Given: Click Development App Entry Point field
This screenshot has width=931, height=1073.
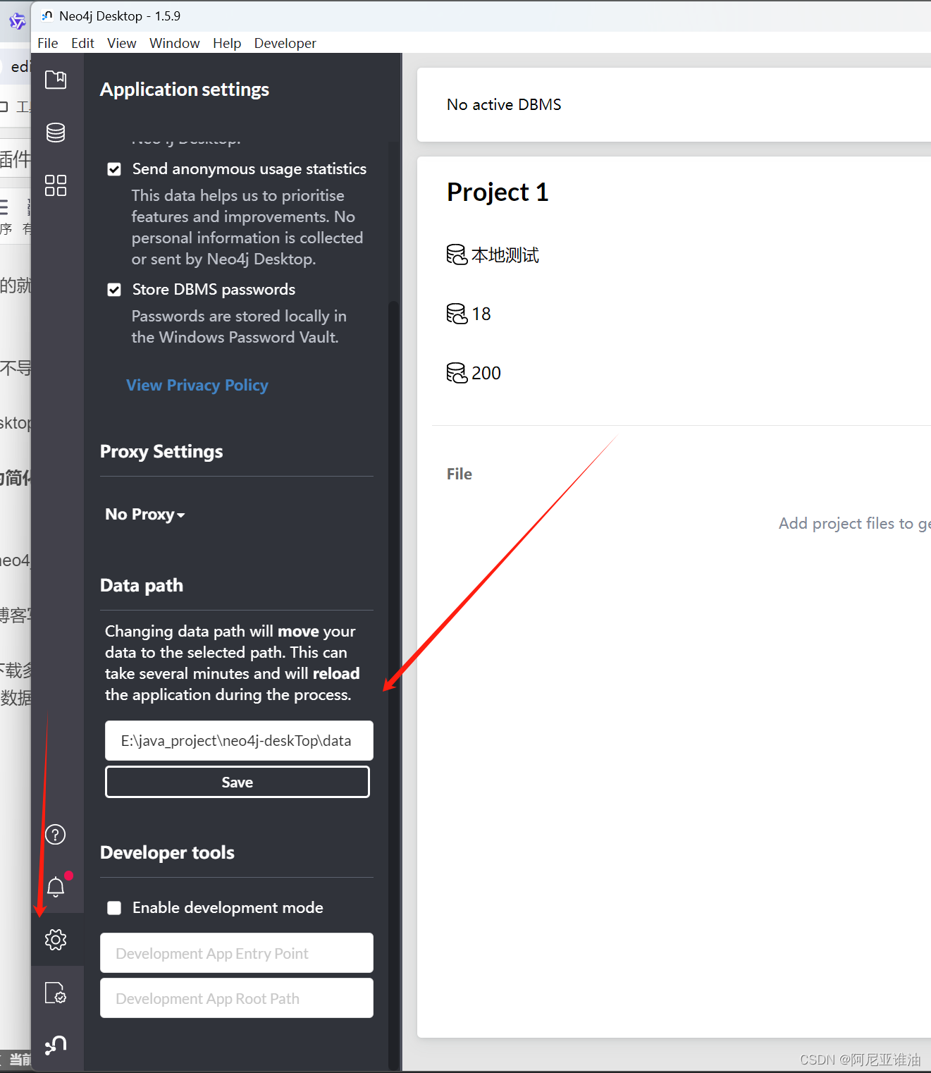Looking at the screenshot, I should coord(237,953).
